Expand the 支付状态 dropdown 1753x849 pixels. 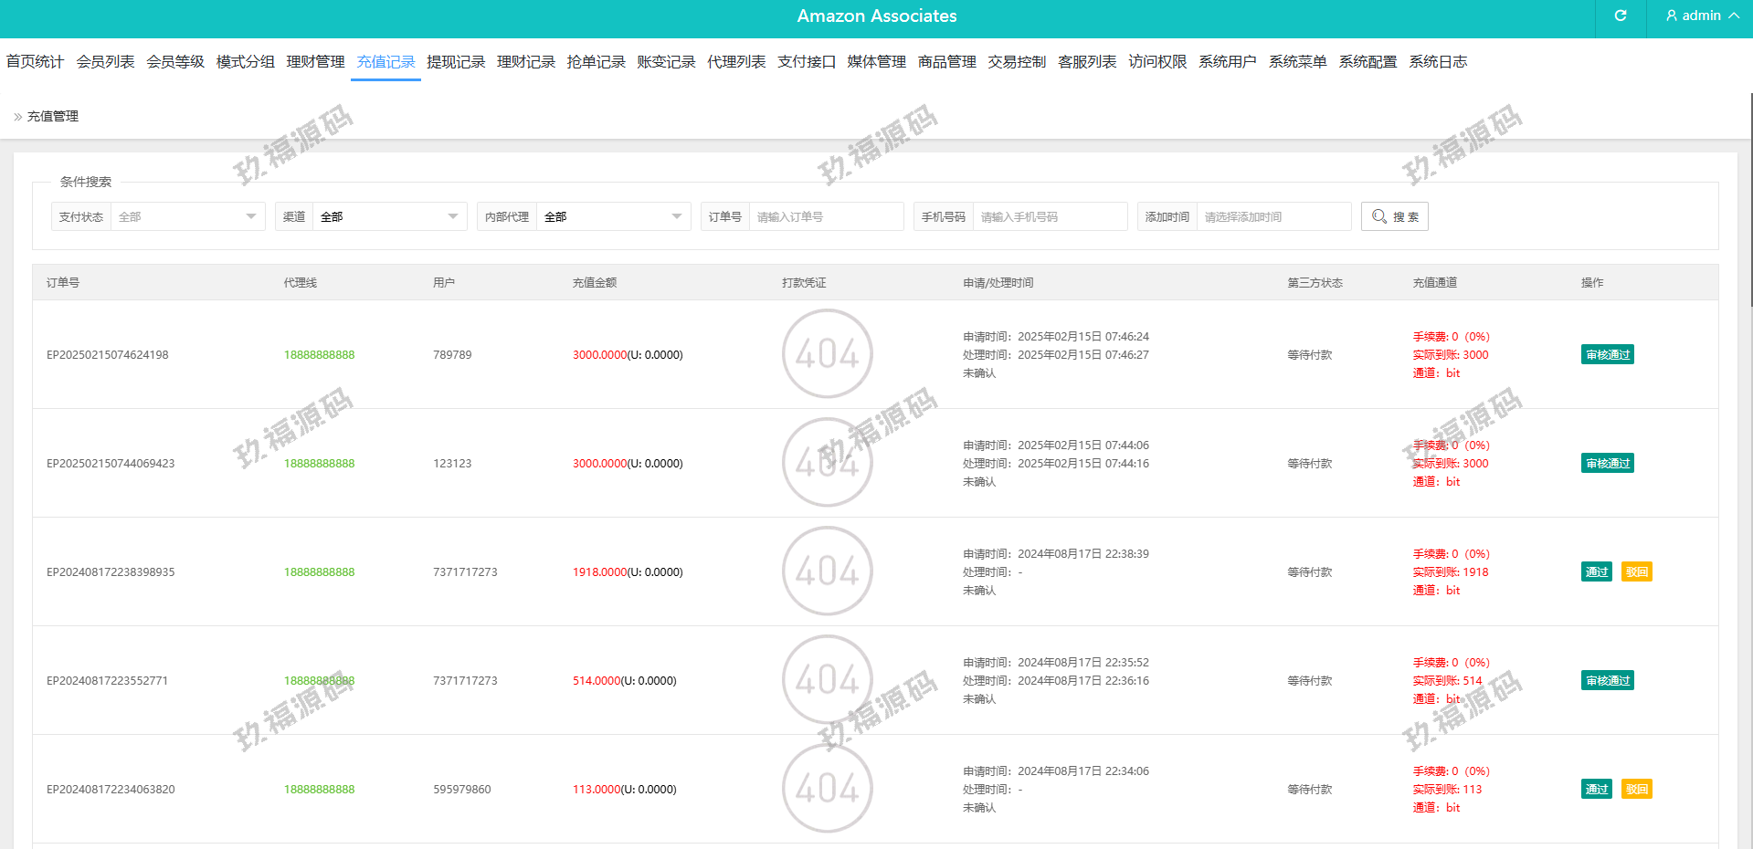[x=187, y=216]
